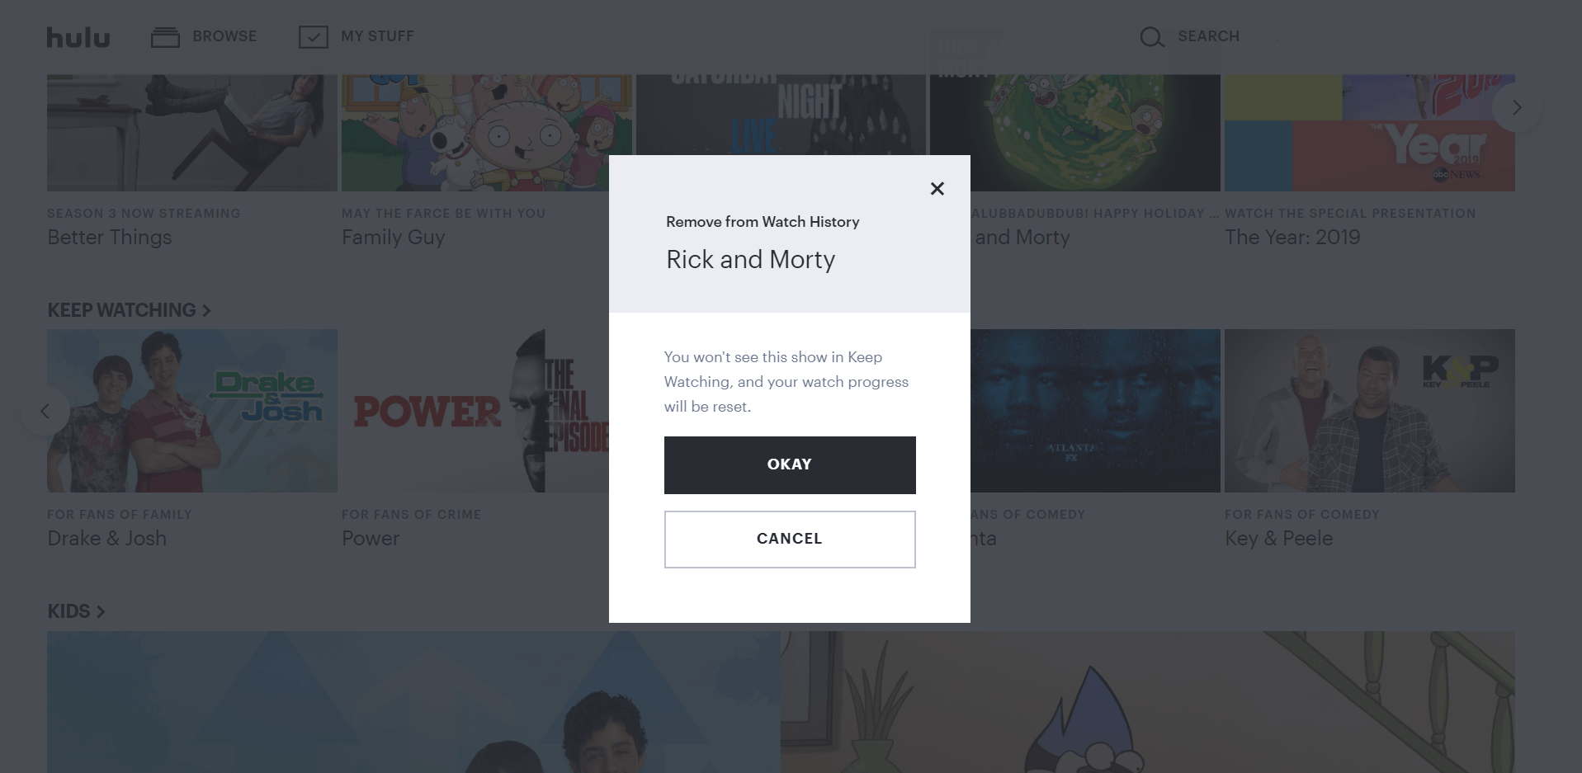The height and width of the screenshot is (773, 1582).
Task: Open the Family Guy title link
Action: click(393, 238)
